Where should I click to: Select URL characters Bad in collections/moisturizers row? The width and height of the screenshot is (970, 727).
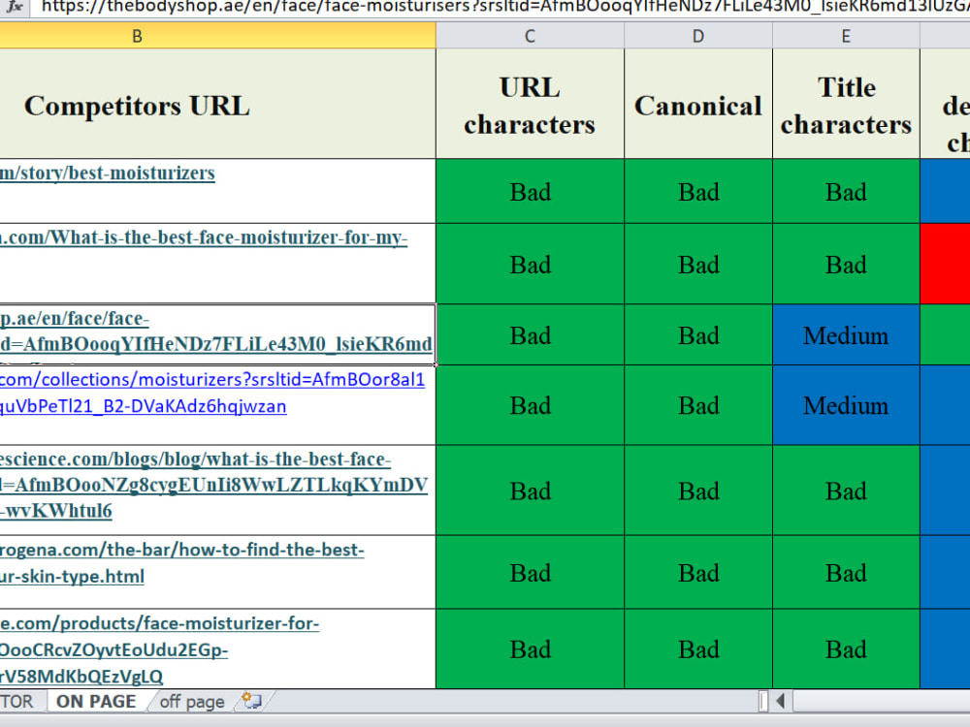(x=531, y=405)
